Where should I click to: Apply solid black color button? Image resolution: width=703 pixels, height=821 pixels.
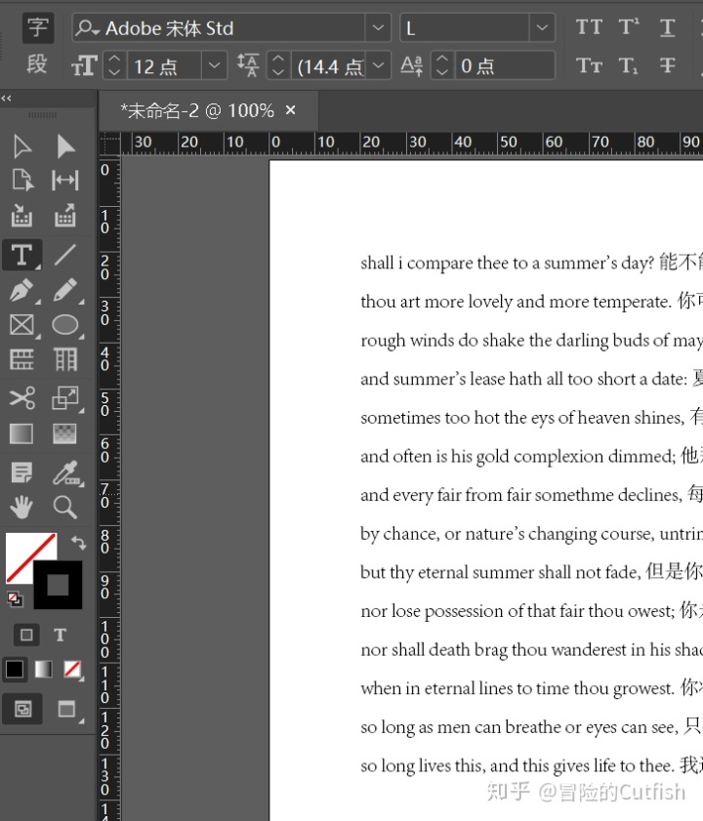[x=15, y=669]
